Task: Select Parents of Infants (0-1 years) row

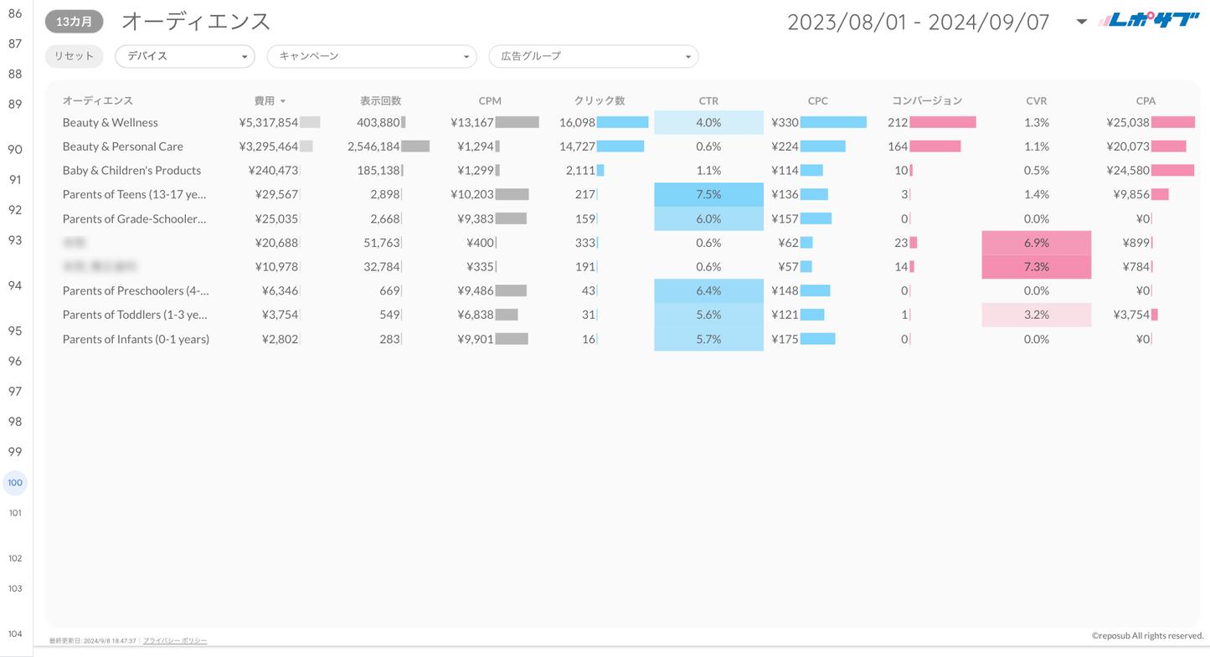Action: [x=136, y=339]
